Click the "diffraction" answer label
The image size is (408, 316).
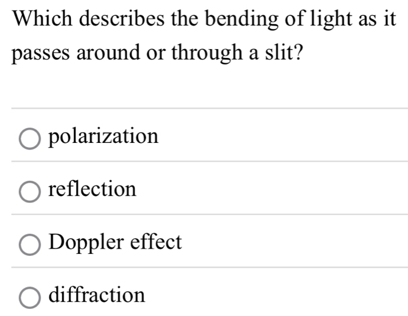tap(98, 294)
